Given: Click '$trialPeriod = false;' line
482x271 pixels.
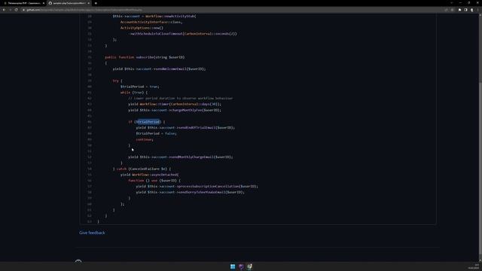Looking at the screenshot, I should (156, 133).
